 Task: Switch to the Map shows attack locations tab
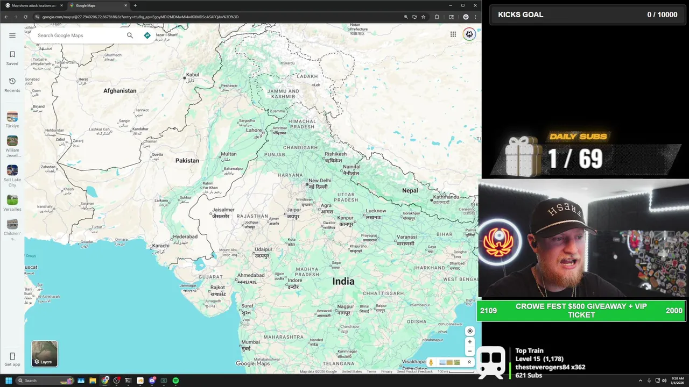33,5
